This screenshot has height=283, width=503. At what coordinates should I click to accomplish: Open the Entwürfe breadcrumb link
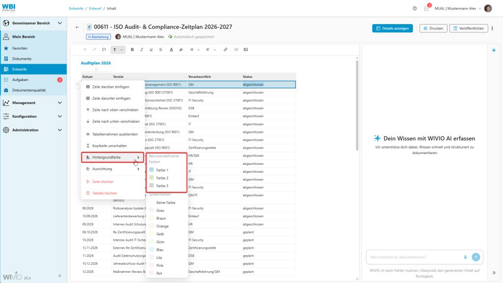[76, 9]
